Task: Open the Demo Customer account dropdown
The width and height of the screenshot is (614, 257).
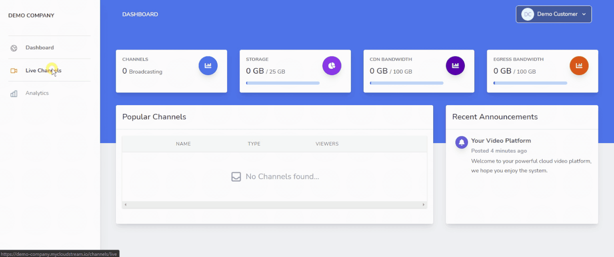Action: [x=557, y=14]
